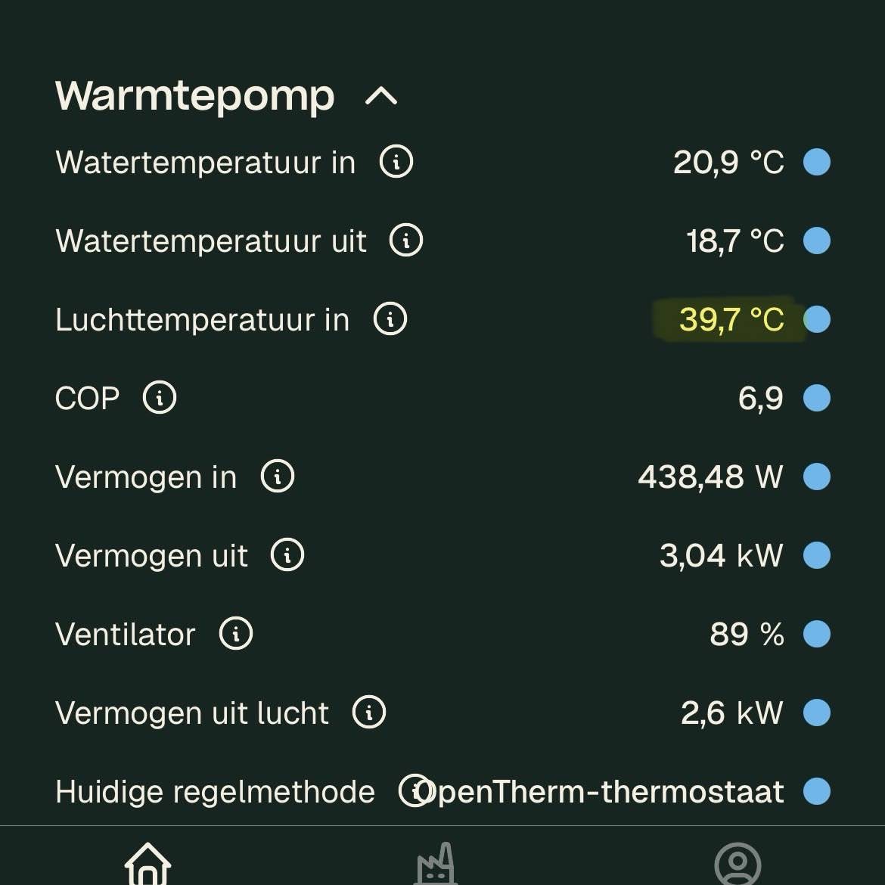The width and height of the screenshot is (885, 885).
Task: Tap blue status dot beside COP value
Action: (817, 398)
